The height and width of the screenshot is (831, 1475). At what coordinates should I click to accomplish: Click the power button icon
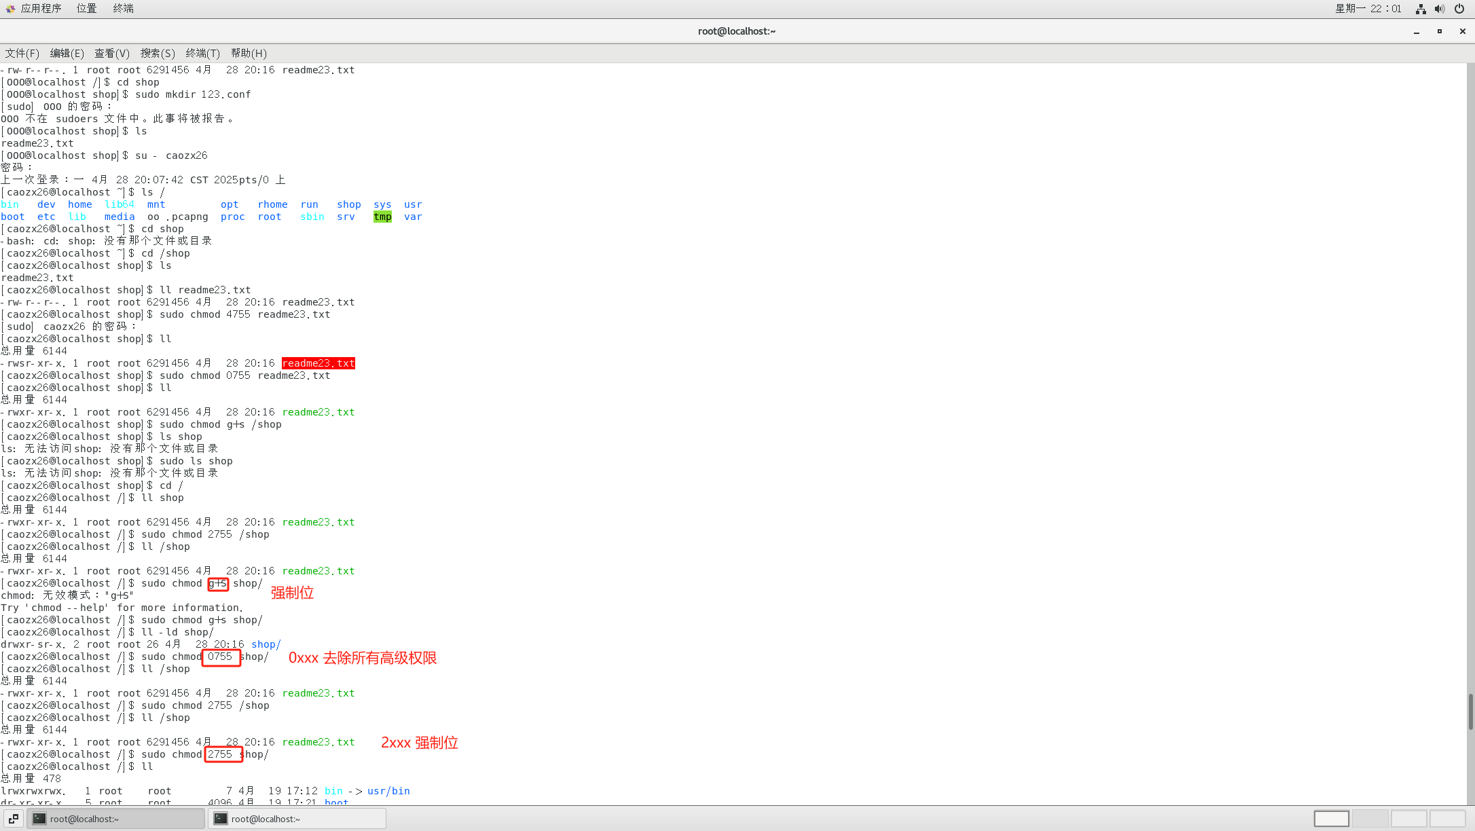click(1459, 9)
